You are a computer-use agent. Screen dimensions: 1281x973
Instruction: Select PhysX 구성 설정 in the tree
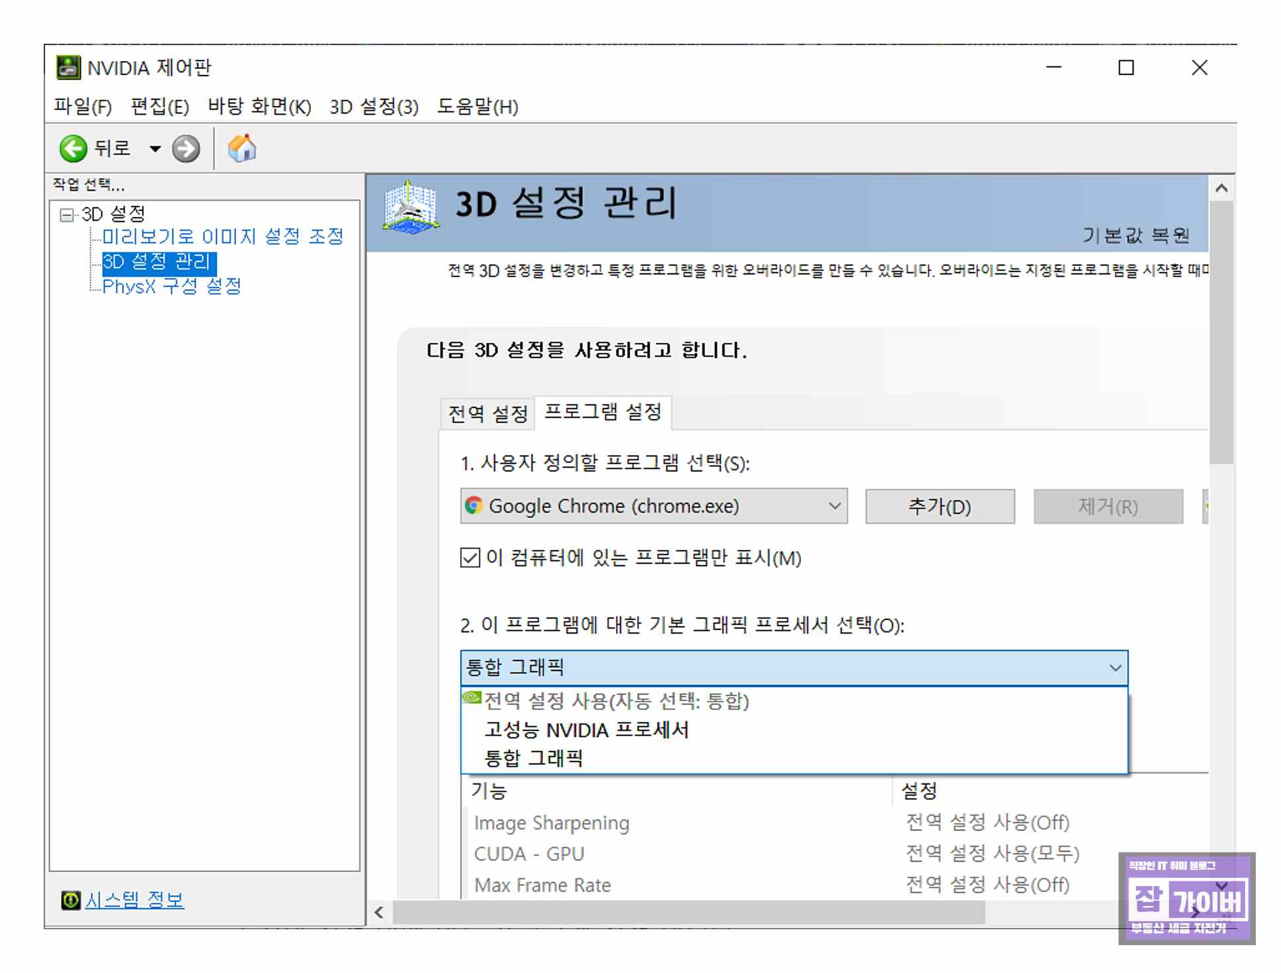pos(172,287)
